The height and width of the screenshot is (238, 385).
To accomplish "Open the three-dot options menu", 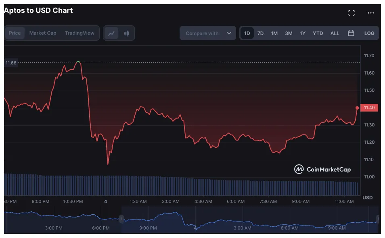I will (371, 12).
